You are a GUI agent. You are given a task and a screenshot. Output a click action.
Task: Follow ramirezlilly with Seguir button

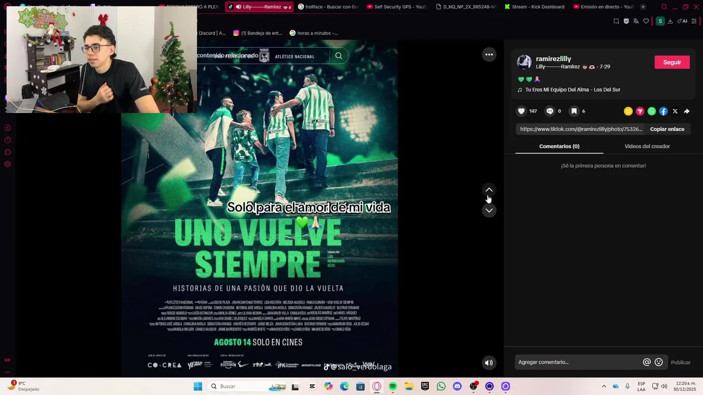coord(672,62)
